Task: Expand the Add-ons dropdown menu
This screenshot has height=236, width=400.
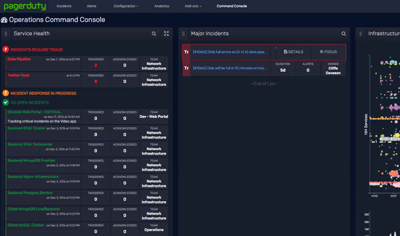Action: 193,6
